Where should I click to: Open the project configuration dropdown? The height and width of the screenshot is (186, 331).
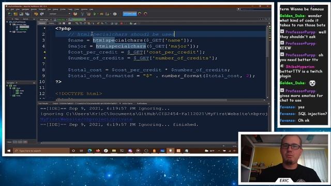(x=59, y=14)
